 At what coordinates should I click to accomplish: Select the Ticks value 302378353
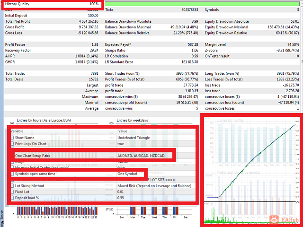click(190, 9)
